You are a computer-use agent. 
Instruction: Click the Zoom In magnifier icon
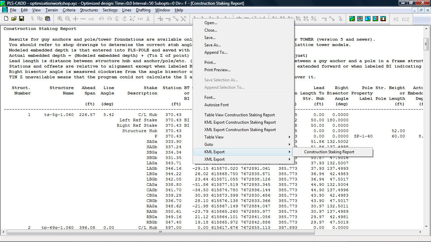point(60,19)
